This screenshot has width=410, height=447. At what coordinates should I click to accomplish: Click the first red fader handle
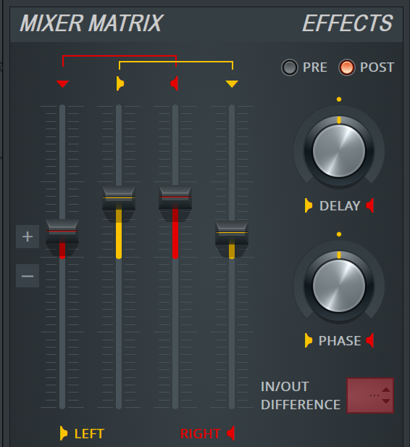click(x=62, y=231)
